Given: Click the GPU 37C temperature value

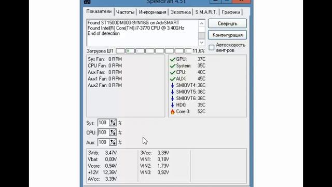Looking at the screenshot, I should (x=201, y=59).
